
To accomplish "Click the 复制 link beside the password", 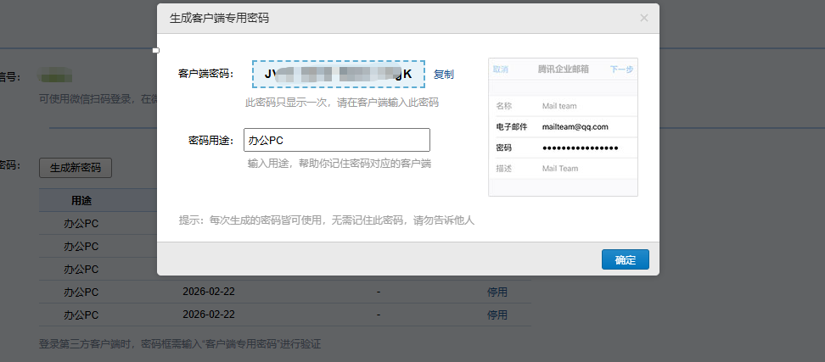I will click(x=444, y=75).
